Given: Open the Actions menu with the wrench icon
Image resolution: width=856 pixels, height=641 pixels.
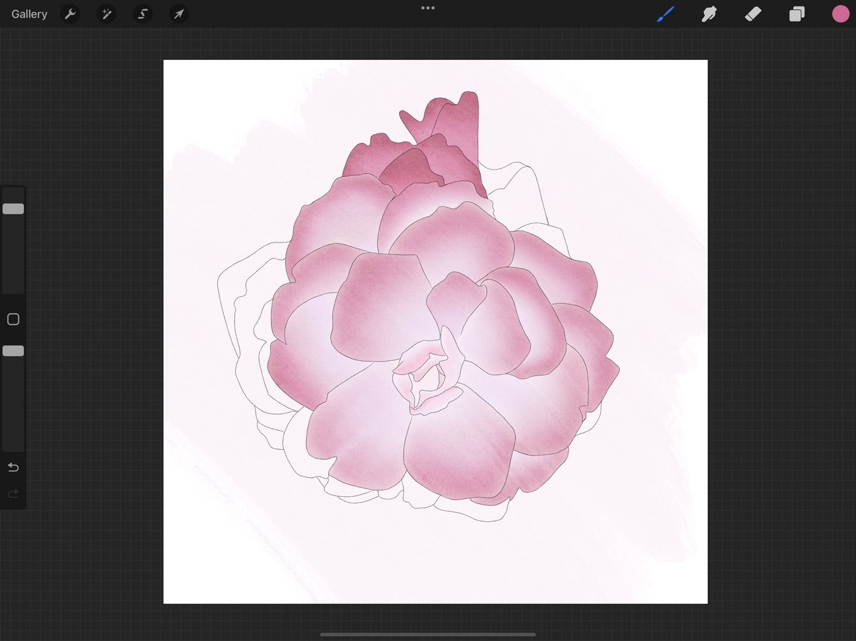Looking at the screenshot, I should (x=70, y=14).
